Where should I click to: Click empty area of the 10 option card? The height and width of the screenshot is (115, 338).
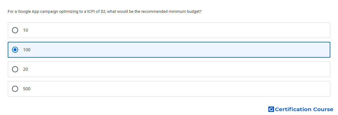coord(172,30)
